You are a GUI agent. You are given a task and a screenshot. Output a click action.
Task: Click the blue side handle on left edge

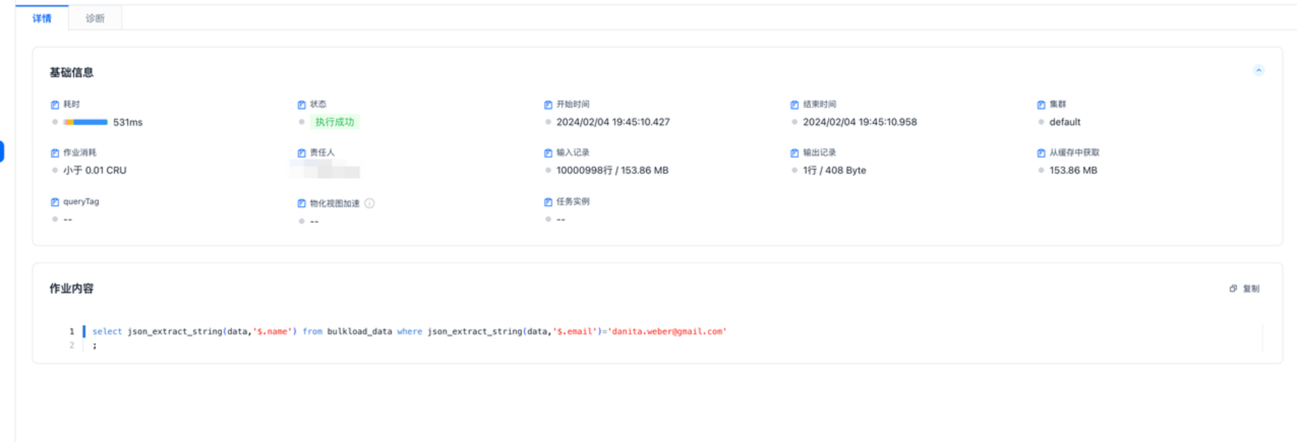point(2,151)
